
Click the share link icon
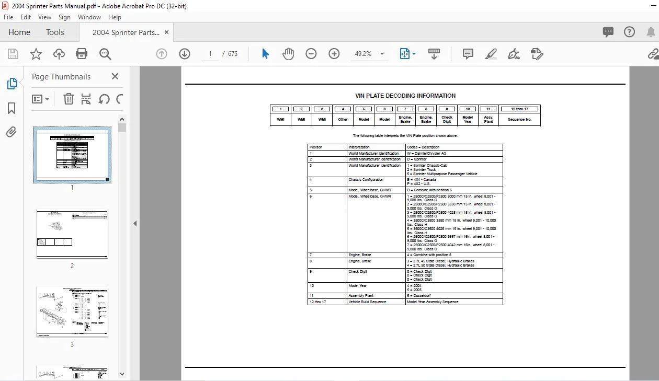point(653,54)
